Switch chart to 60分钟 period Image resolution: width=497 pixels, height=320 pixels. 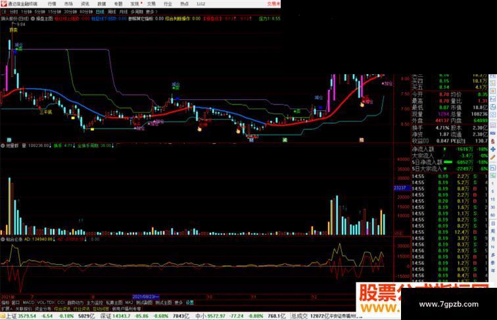coord(86,12)
